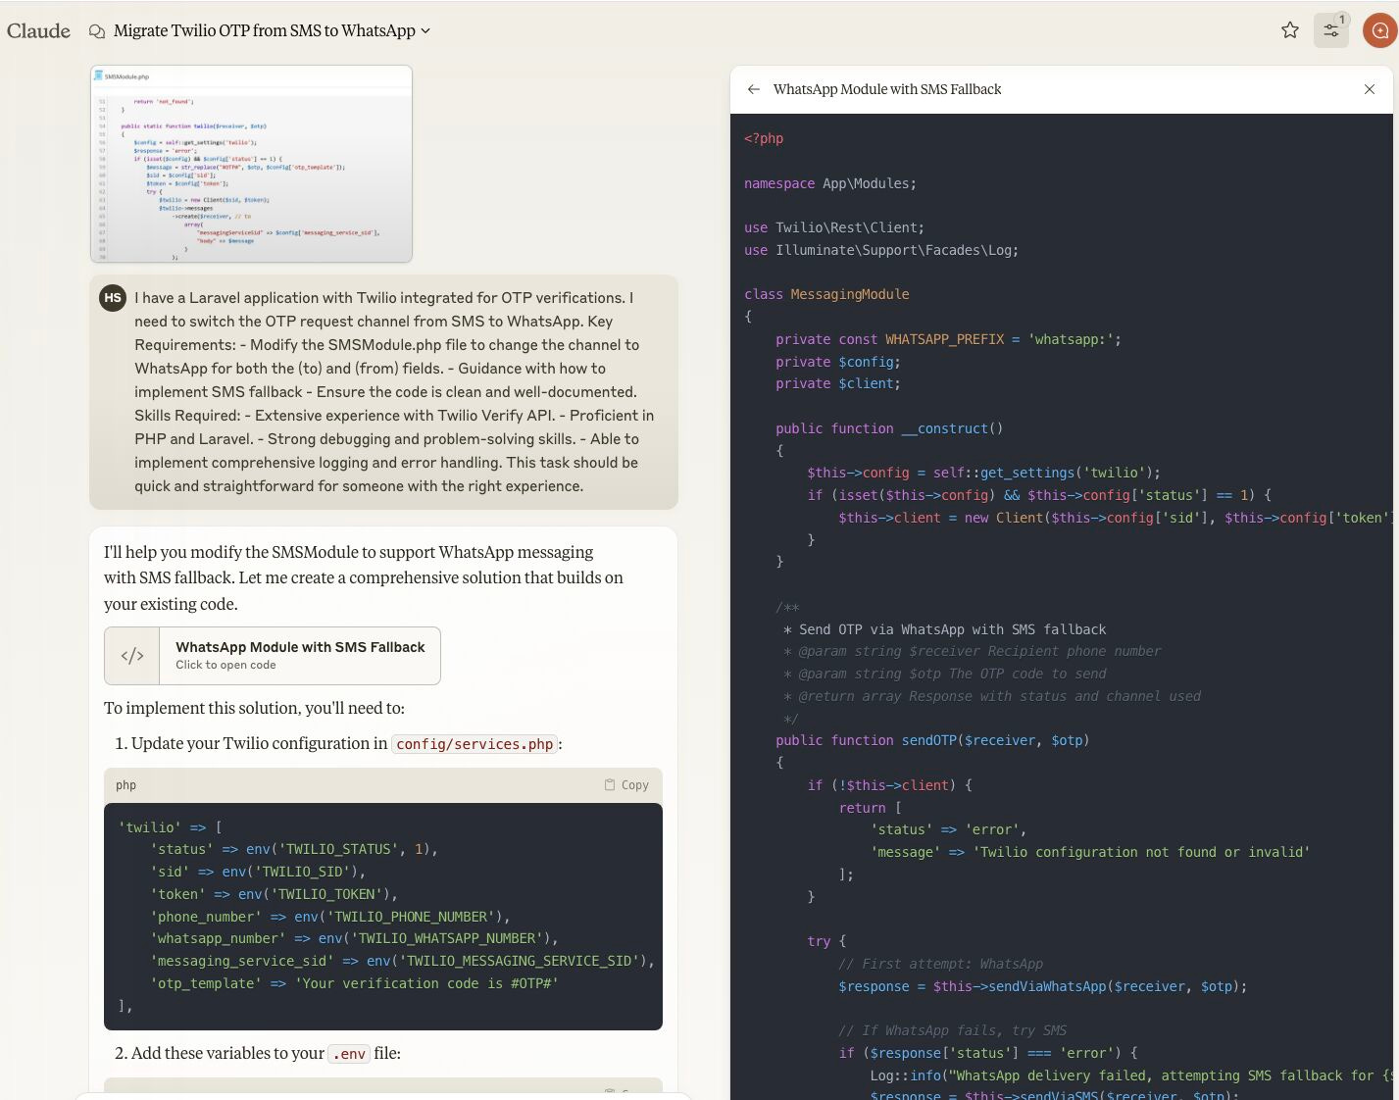This screenshot has height=1100, width=1399.
Task: Click the panel title 'WhatsApp Module with SMS Fallback'
Action: pos(887,89)
